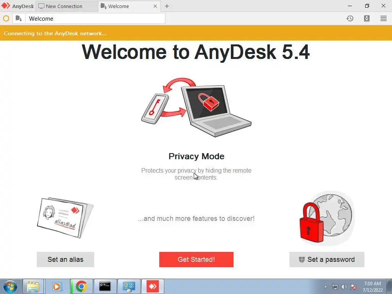The height and width of the screenshot is (294, 392).
Task: Click the and much more features text
Action: pyautogui.click(x=196, y=219)
